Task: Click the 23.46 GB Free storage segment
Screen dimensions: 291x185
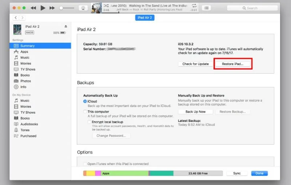Action: click(198, 173)
